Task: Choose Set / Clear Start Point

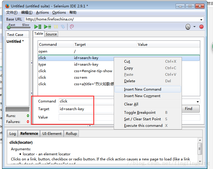Action: 148,119
